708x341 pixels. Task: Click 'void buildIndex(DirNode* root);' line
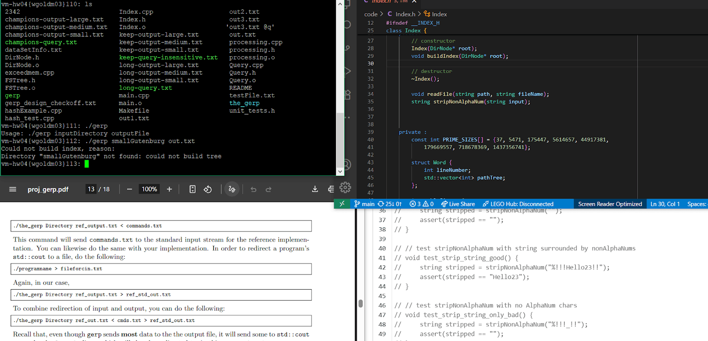pos(460,56)
